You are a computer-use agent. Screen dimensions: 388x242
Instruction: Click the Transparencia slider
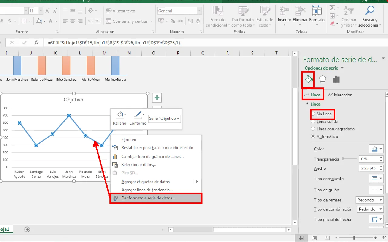tap(349, 159)
